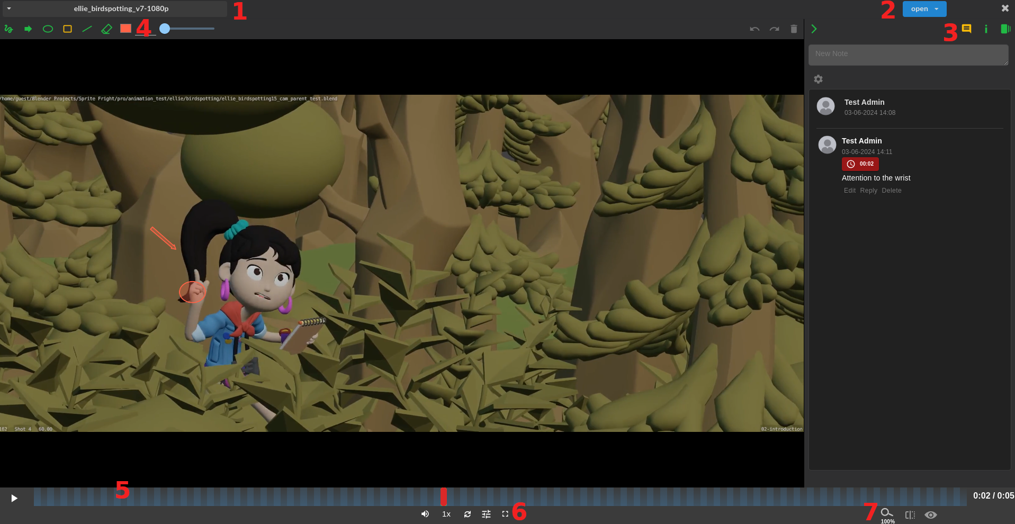Viewport: 1015px width, 524px height.
Task: Select the freehand pencil drawing tool
Action: (x=8, y=29)
